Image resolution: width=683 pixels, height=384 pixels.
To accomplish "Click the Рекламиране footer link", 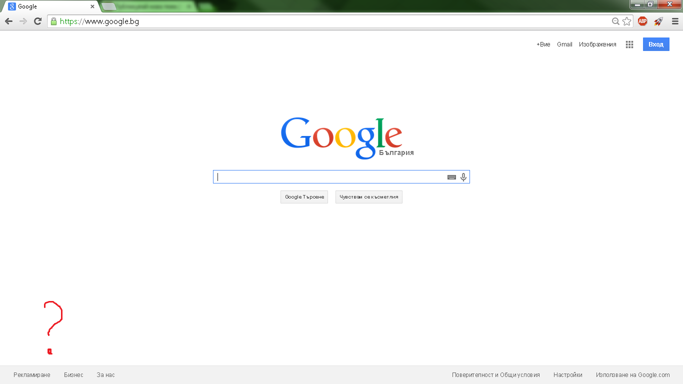I will coord(32,375).
